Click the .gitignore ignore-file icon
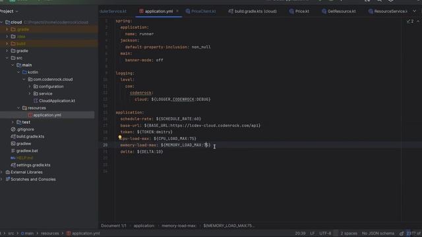The height and width of the screenshot is (237, 422). [x=13, y=129]
